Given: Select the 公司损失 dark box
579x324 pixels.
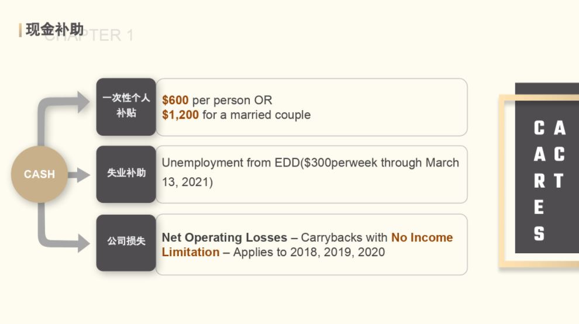Looking at the screenshot, I should point(126,243).
